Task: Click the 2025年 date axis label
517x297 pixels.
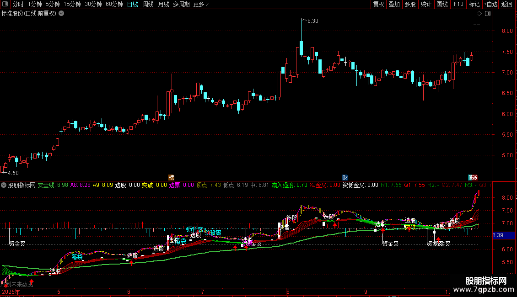Action: 11,292
